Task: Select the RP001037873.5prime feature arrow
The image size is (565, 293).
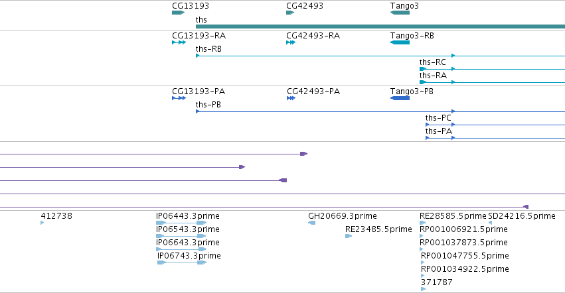Action: [x=422, y=249]
